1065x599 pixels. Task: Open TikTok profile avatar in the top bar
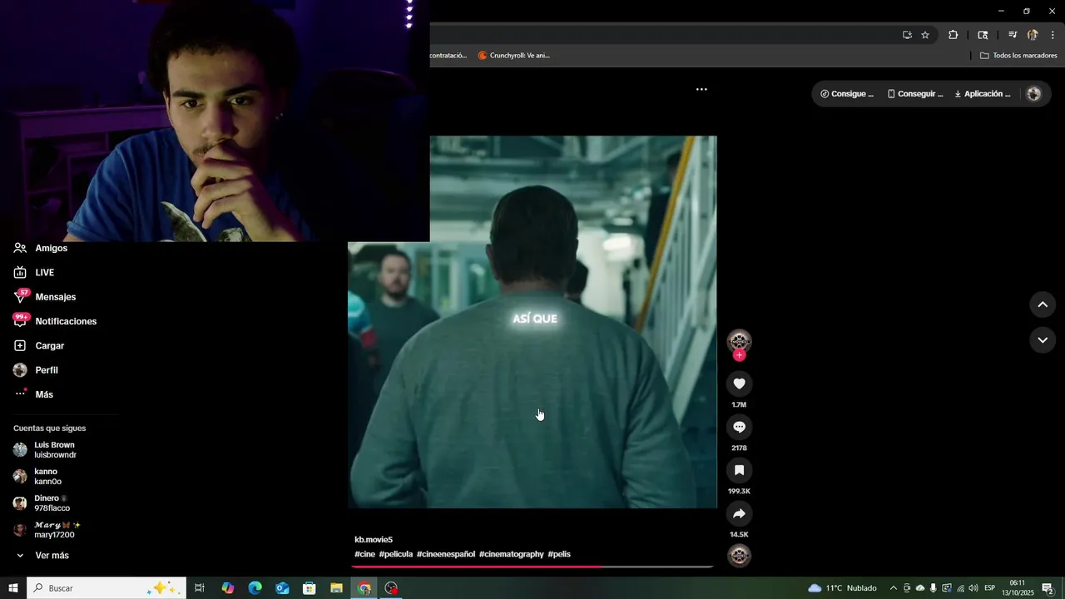pyautogui.click(x=1033, y=94)
